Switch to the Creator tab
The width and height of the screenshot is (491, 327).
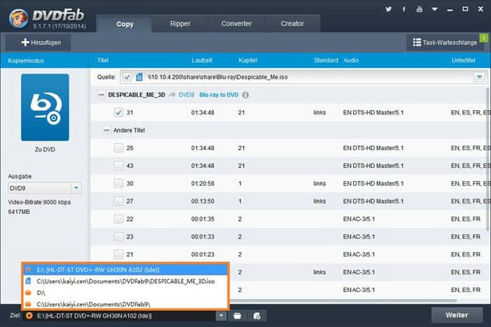click(292, 23)
